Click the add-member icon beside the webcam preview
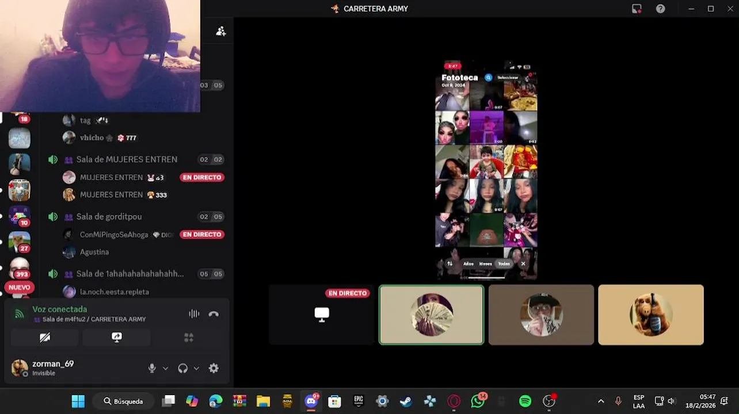This screenshot has width=739, height=414. (220, 32)
